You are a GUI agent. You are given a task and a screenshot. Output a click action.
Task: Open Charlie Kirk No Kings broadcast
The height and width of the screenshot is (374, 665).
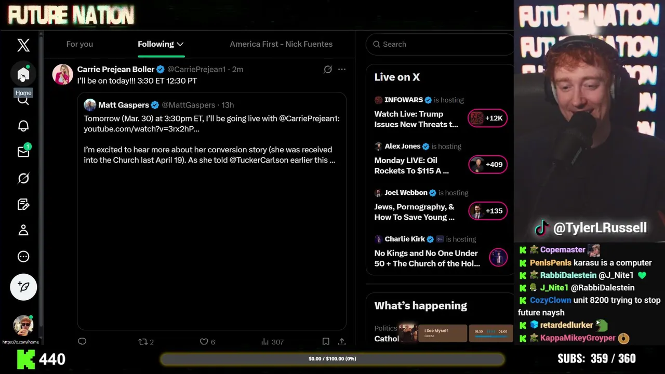pos(427,258)
